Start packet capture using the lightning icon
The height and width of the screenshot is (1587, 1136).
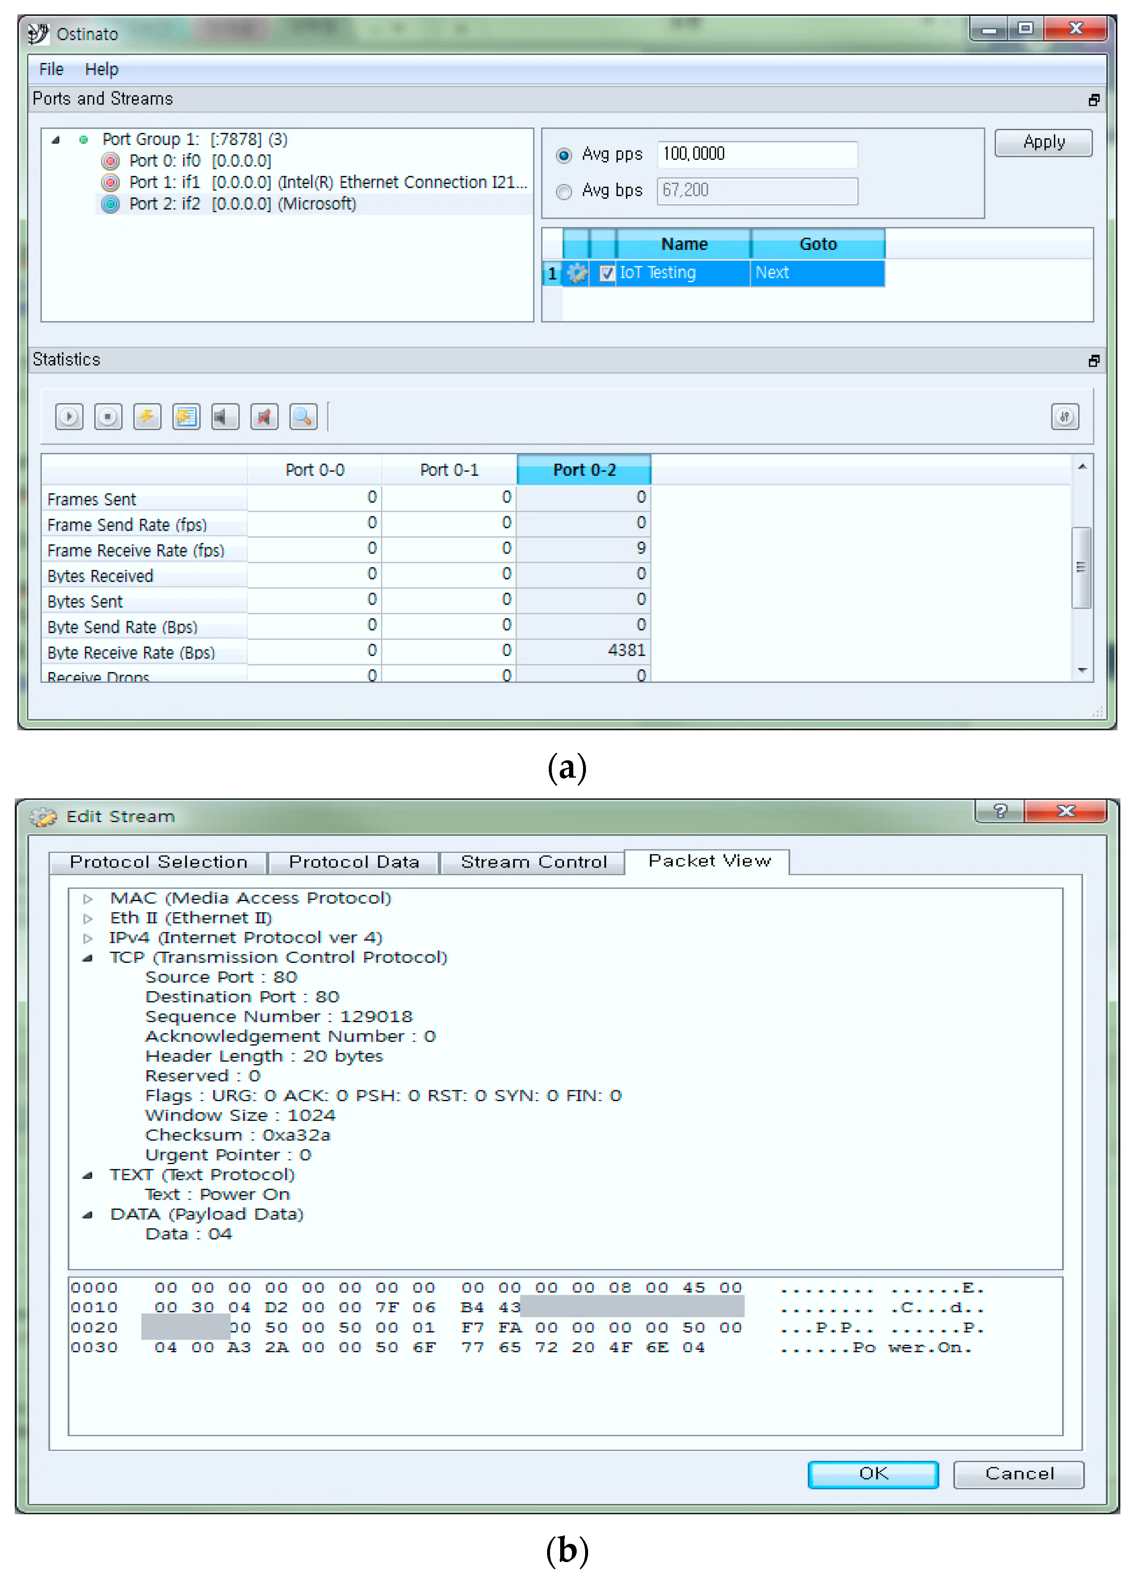[x=147, y=417]
